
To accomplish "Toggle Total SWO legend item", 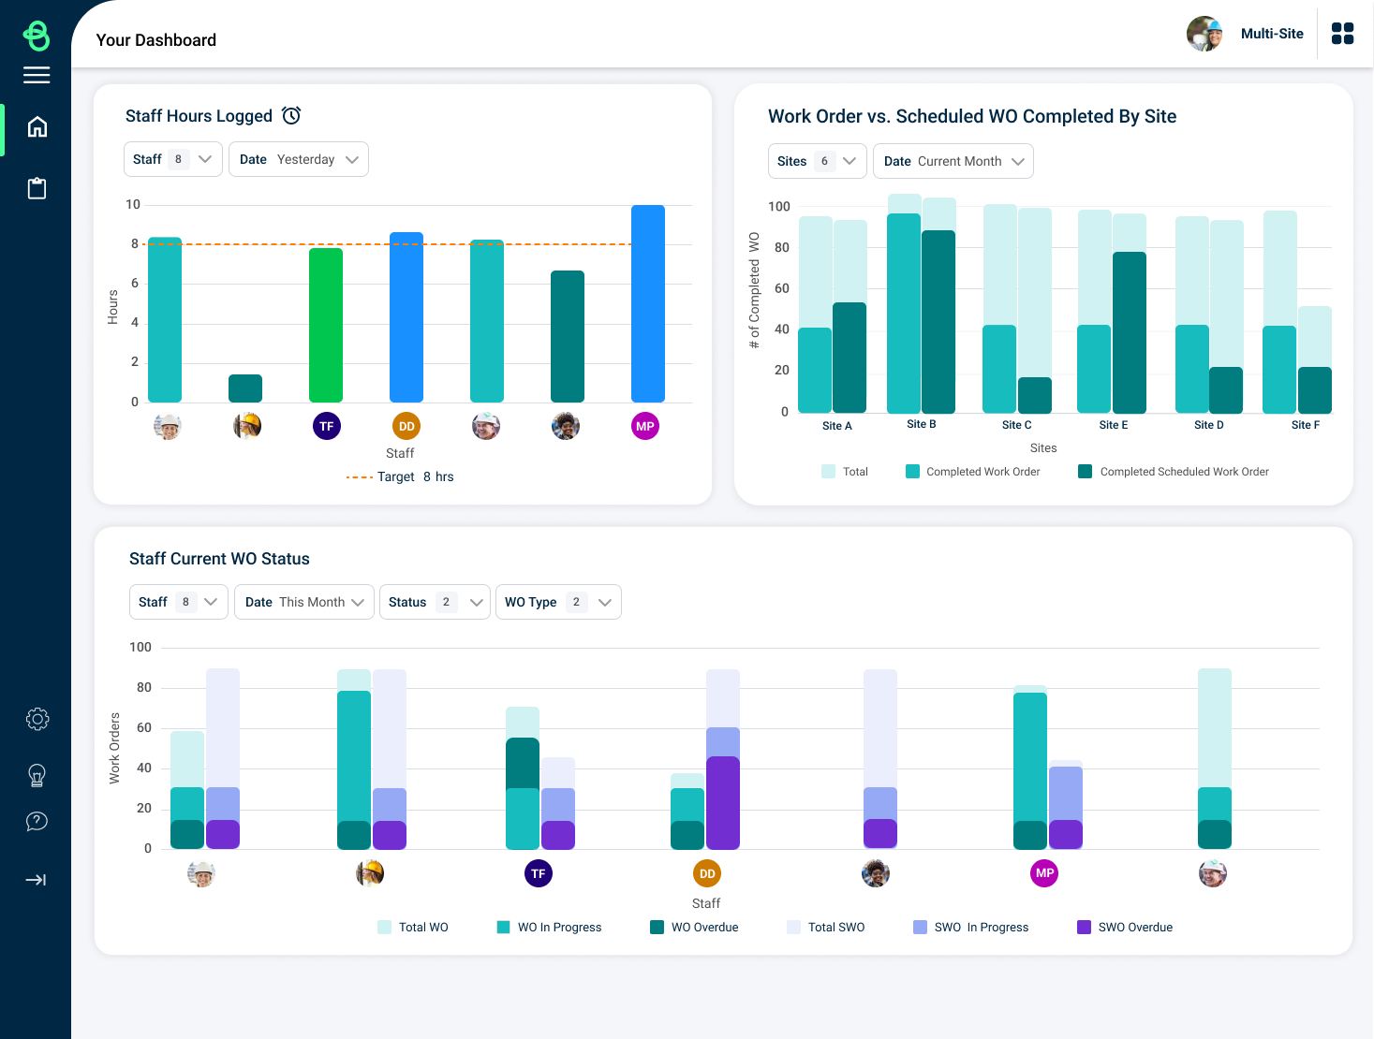I will [x=826, y=927].
